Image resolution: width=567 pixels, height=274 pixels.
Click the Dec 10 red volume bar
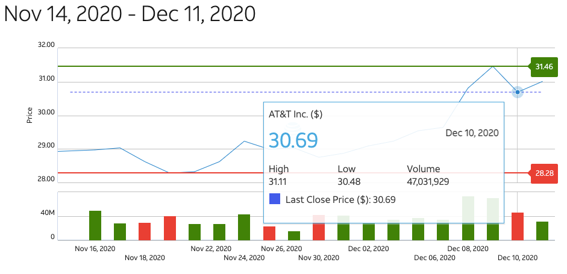[517, 226]
